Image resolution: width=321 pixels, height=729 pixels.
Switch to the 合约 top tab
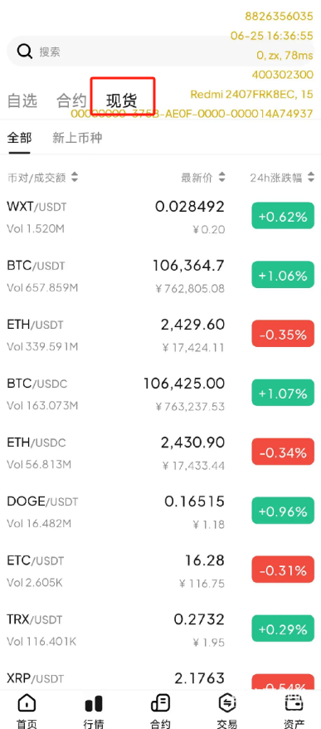71,101
